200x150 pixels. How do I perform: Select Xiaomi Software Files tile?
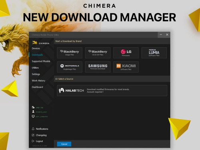click(x=126, y=67)
